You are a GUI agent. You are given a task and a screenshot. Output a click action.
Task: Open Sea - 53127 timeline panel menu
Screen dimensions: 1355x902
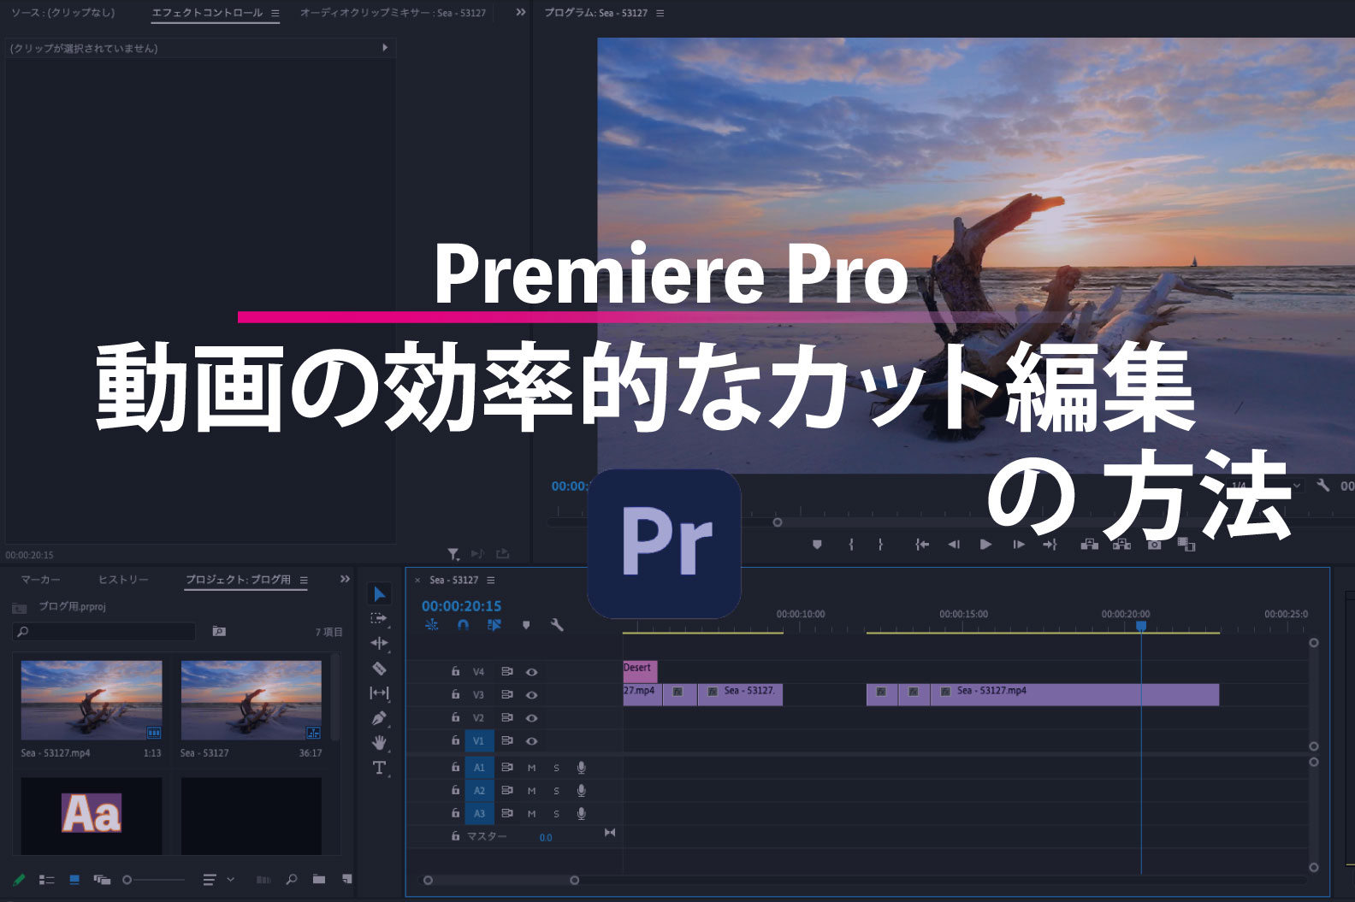click(490, 580)
